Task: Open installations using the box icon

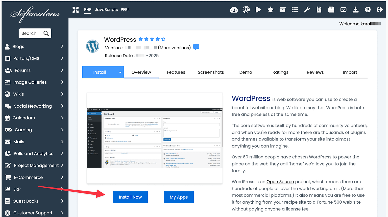Action: 282,10
